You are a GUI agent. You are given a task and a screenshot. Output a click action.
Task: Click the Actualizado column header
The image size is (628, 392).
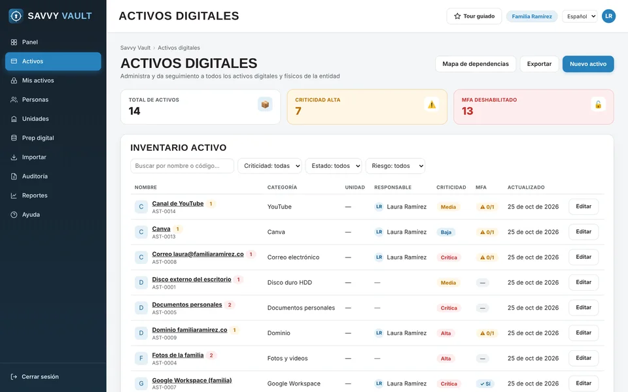(x=526, y=188)
